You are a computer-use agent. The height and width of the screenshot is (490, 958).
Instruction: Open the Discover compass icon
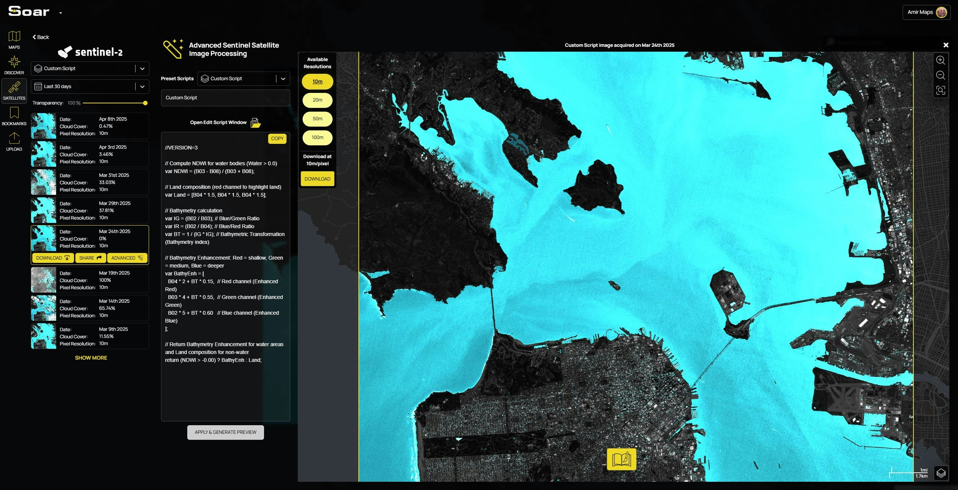[x=14, y=65]
